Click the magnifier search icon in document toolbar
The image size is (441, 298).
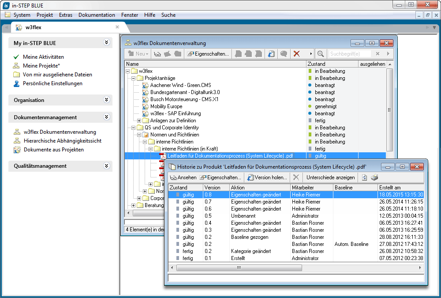[x=320, y=54]
